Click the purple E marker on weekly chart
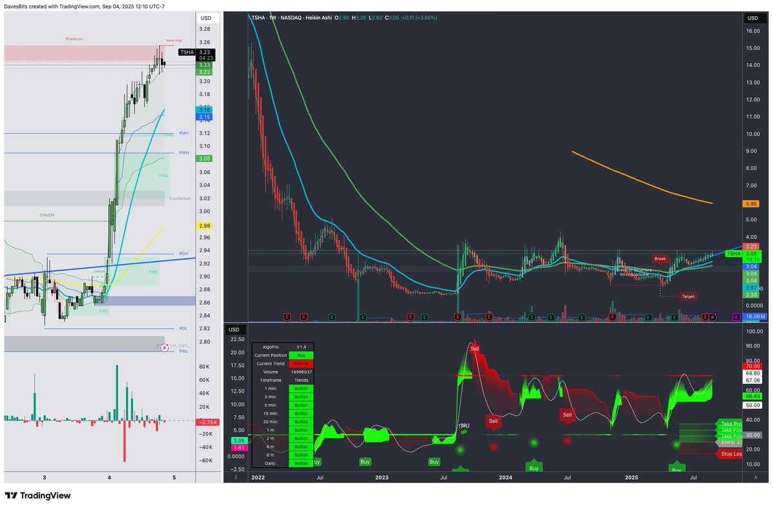This screenshot has height=508, width=773. (x=736, y=317)
